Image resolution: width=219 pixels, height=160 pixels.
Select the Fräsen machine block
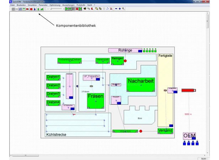point(96,101)
